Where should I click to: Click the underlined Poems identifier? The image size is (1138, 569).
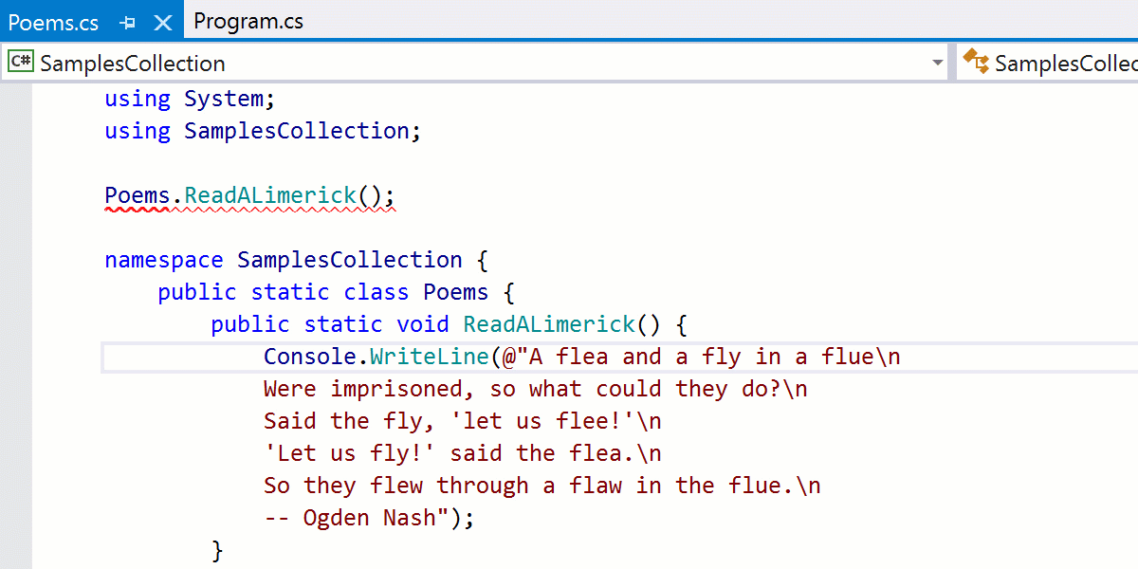(138, 195)
